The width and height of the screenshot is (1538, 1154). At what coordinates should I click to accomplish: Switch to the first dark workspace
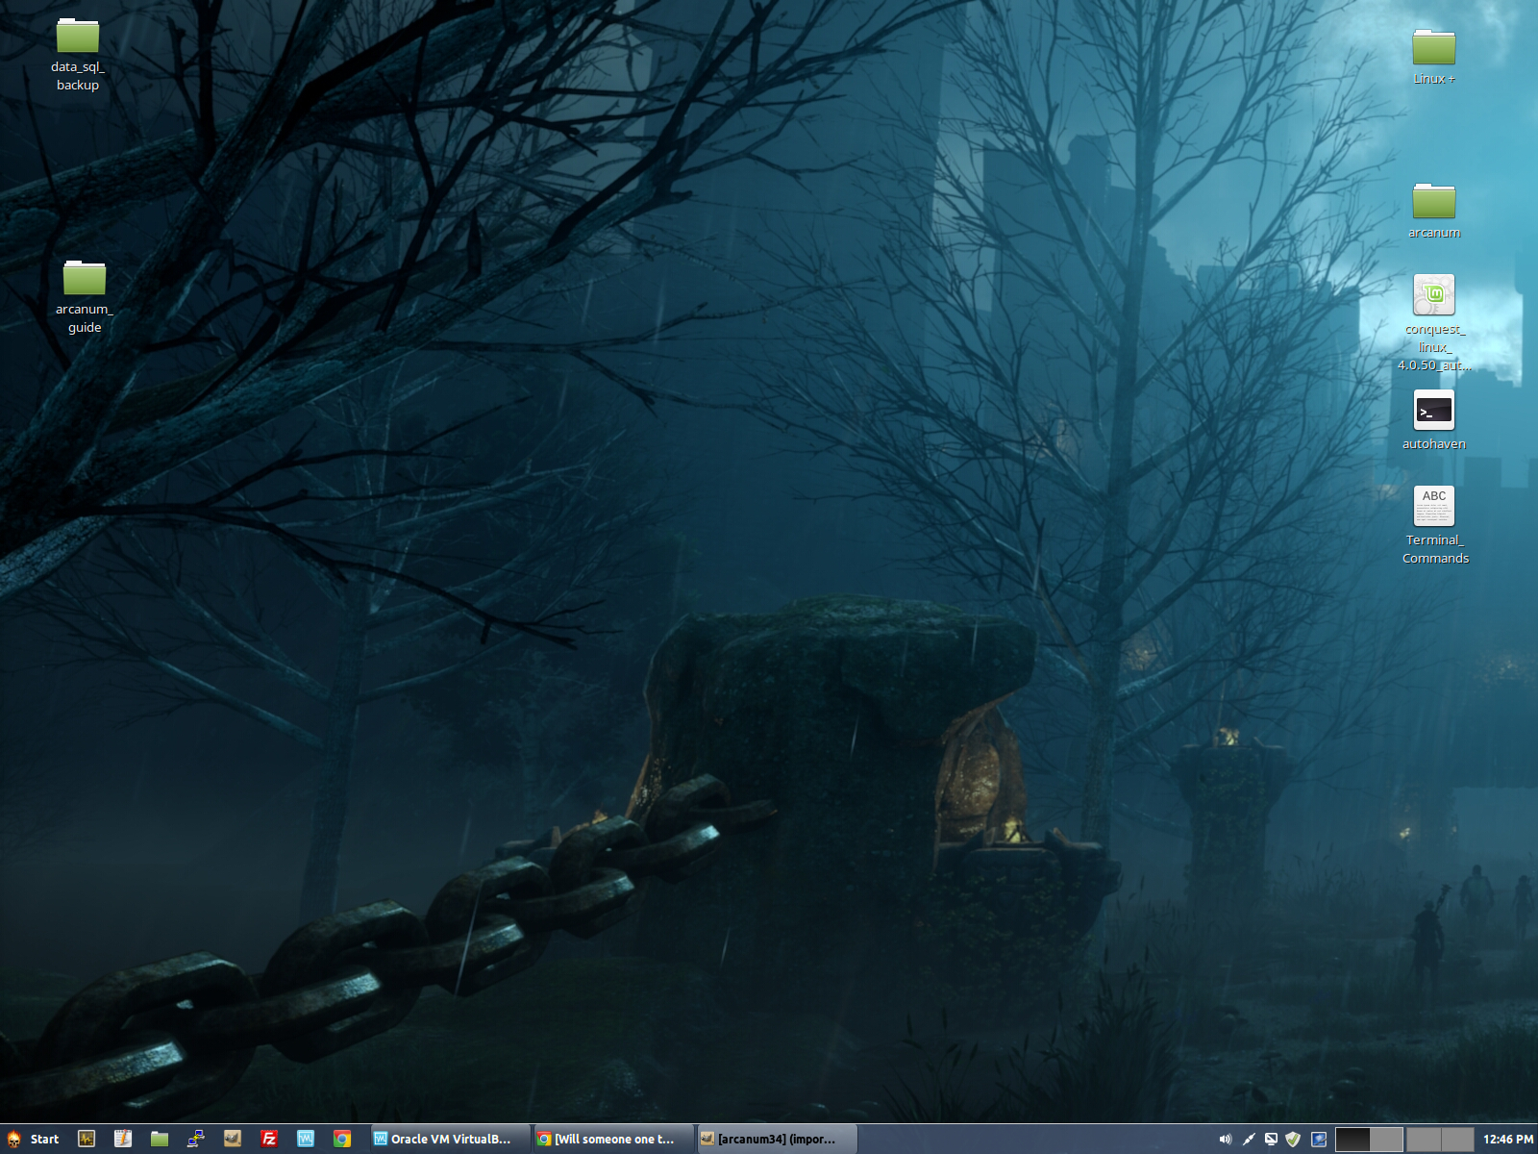(1352, 1139)
